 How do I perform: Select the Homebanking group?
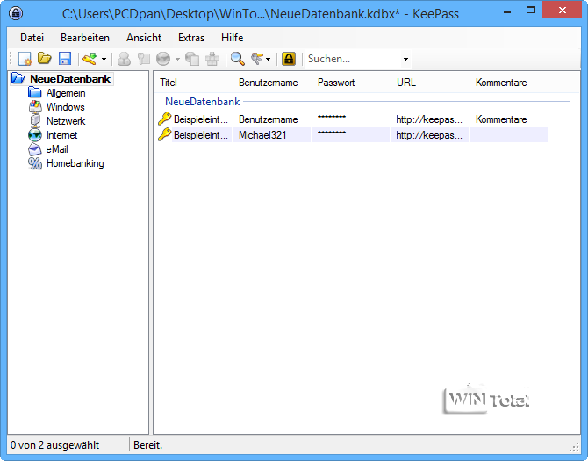75,163
